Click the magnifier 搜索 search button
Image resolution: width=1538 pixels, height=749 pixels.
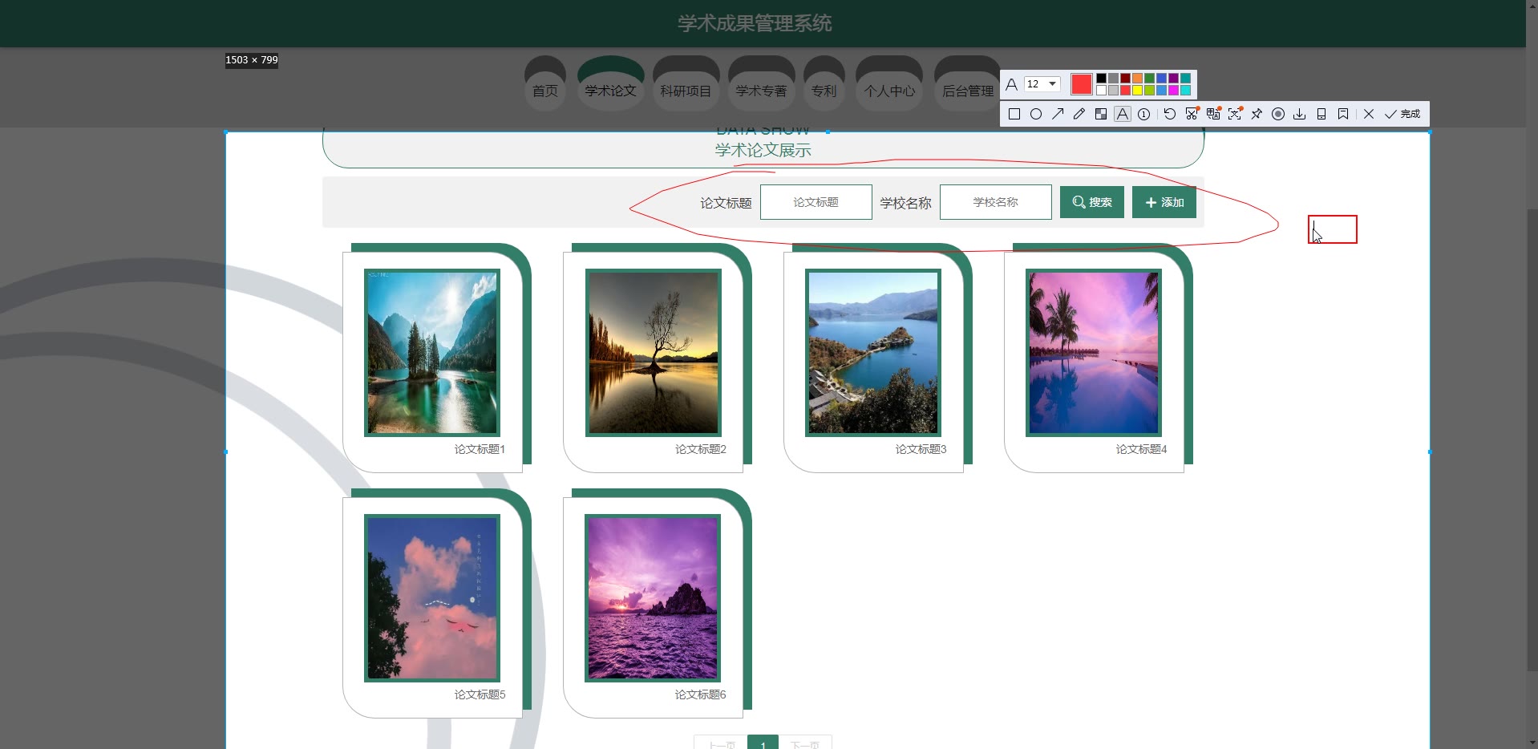pos(1092,202)
